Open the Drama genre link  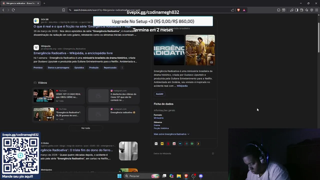click(x=157, y=125)
